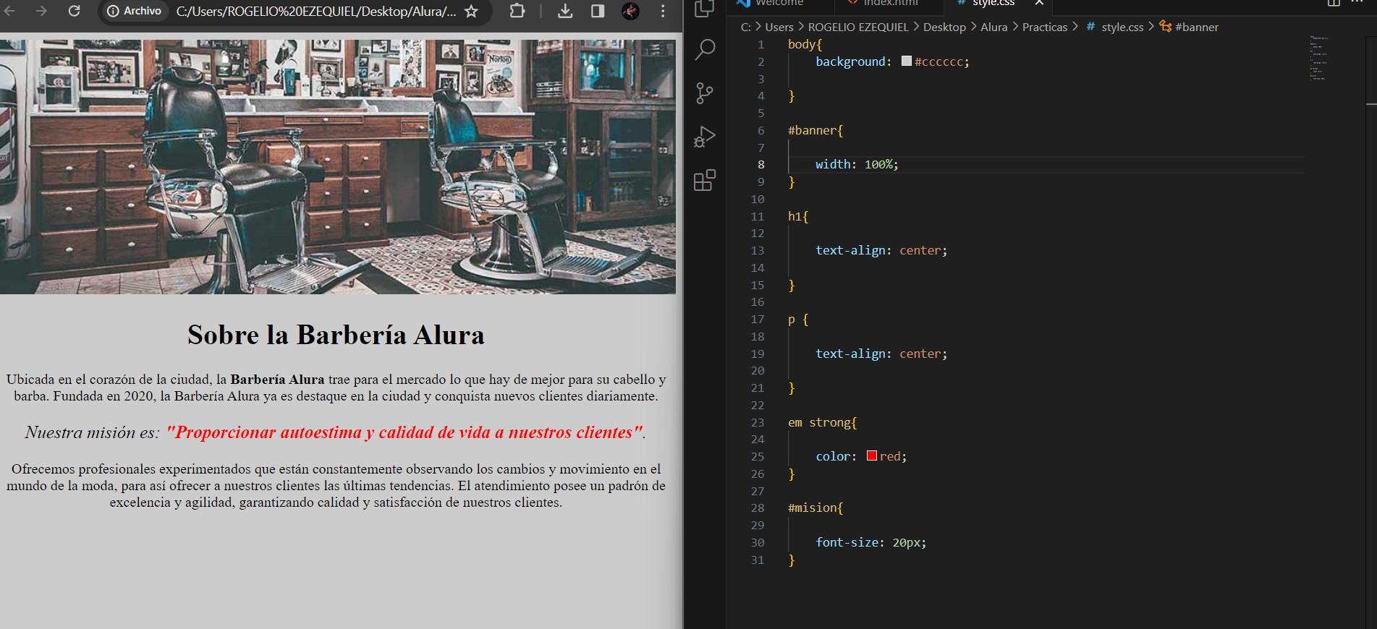Click the minimap code overview
This screenshot has width=1377, height=629.
coord(1318,58)
